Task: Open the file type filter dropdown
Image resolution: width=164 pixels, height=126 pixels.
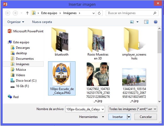Action: 133,109
